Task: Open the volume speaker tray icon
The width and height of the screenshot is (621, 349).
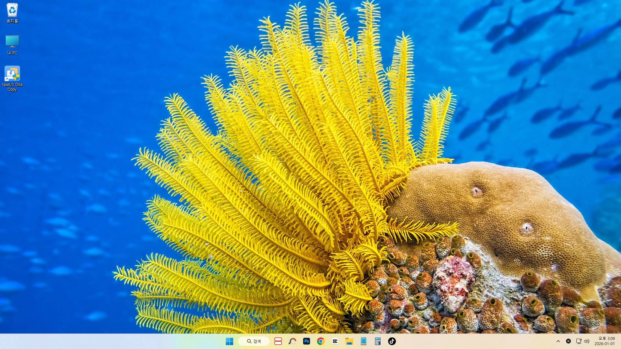Action: (587, 341)
